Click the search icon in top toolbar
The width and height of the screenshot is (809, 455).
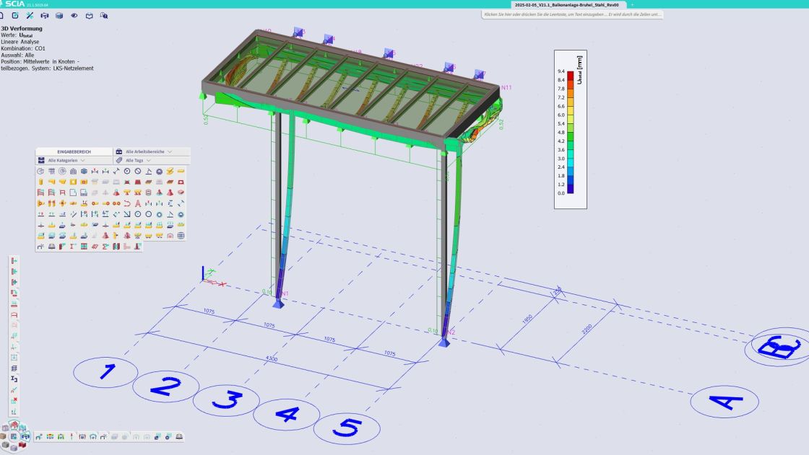click(x=105, y=15)
